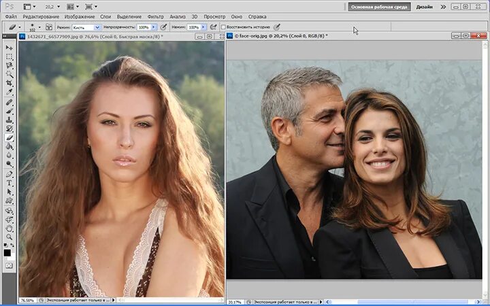Click the default/swap colors icon
490x306 pixels.
(x=9, y=245)
